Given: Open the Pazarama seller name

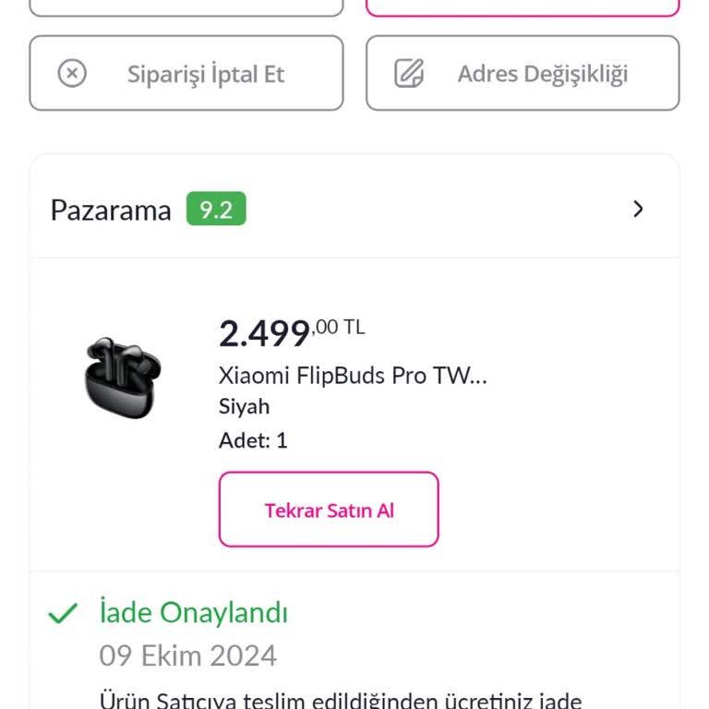Looking at the screenshot, I should 111,210.
